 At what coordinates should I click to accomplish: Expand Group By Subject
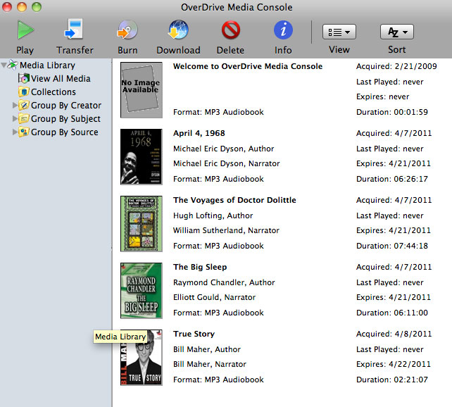pyautogui.click(x=15, y=118)
